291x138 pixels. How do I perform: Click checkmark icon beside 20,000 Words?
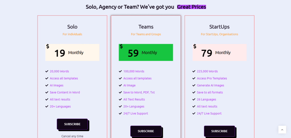47,71
